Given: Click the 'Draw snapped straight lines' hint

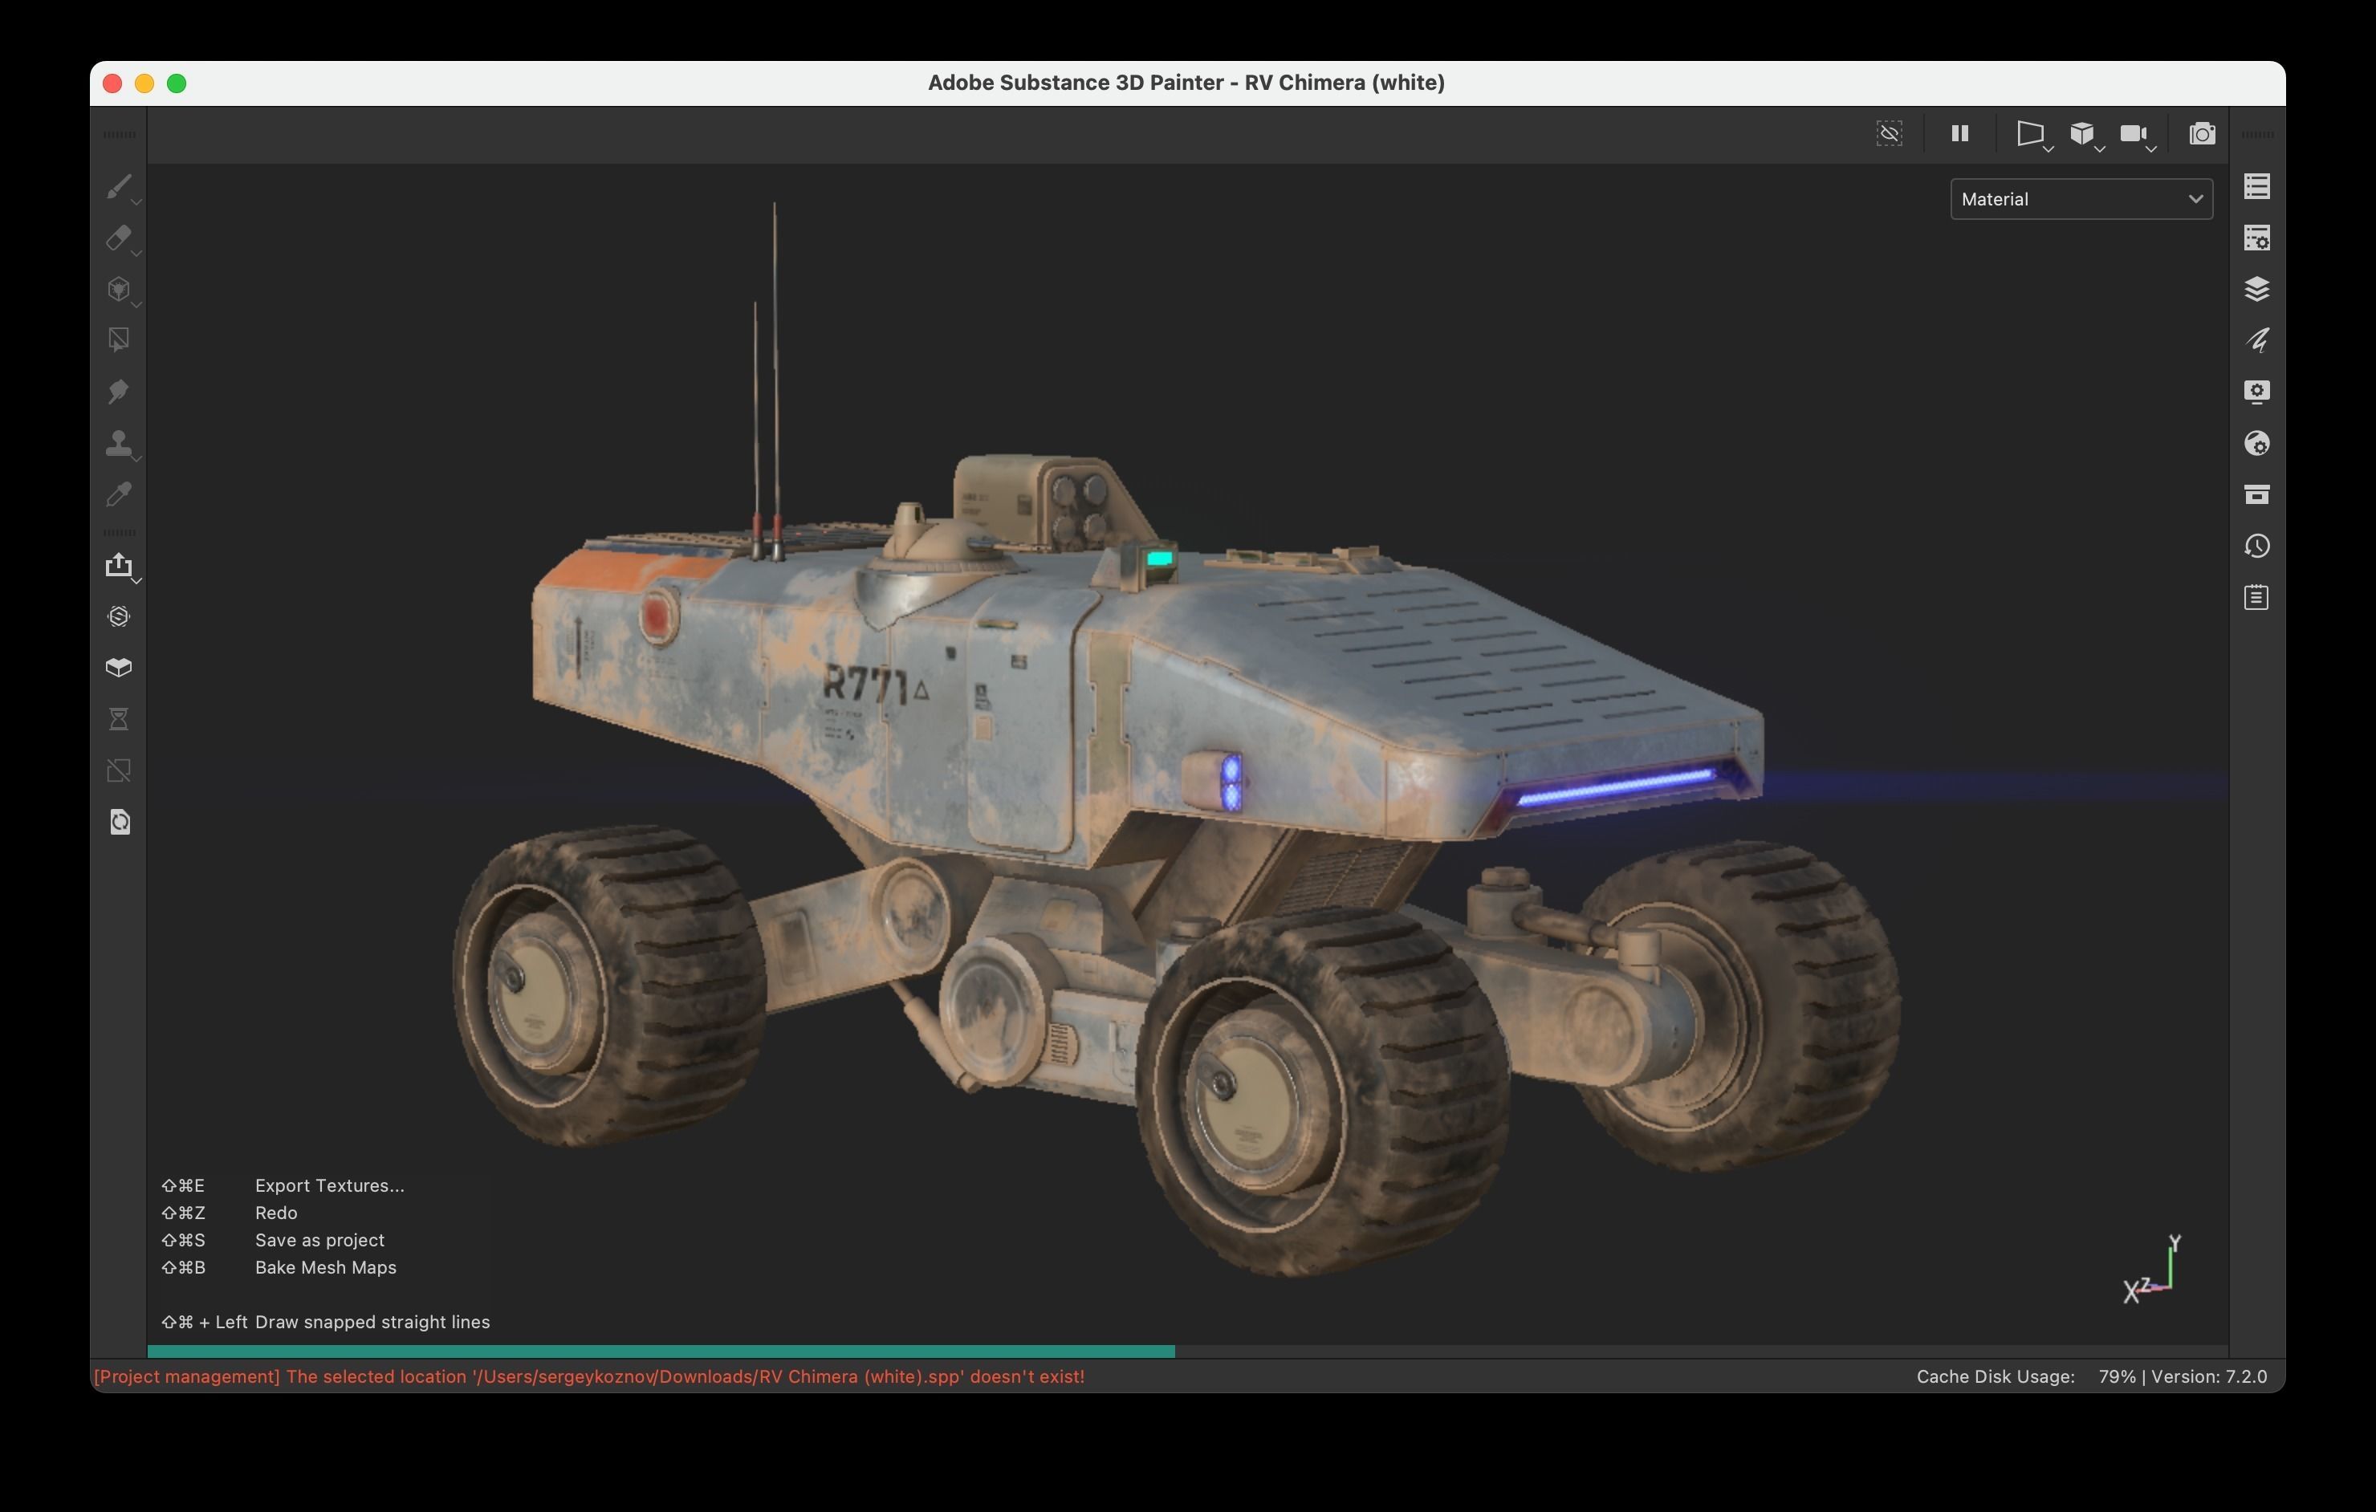Looking at the screenshot, I should pyautogui.click(x=372, y=1322).
